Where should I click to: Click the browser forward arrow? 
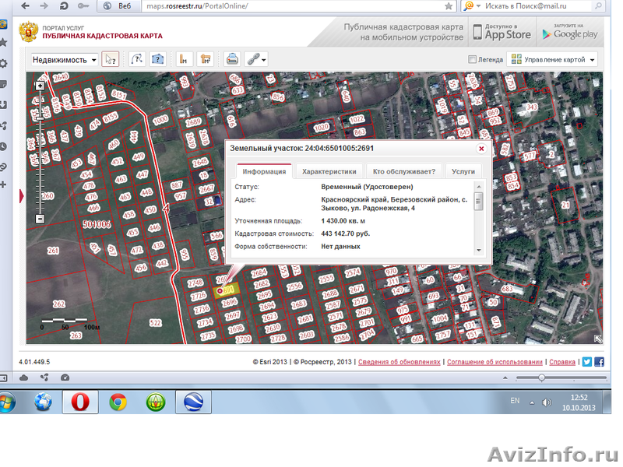coord(44,6)
